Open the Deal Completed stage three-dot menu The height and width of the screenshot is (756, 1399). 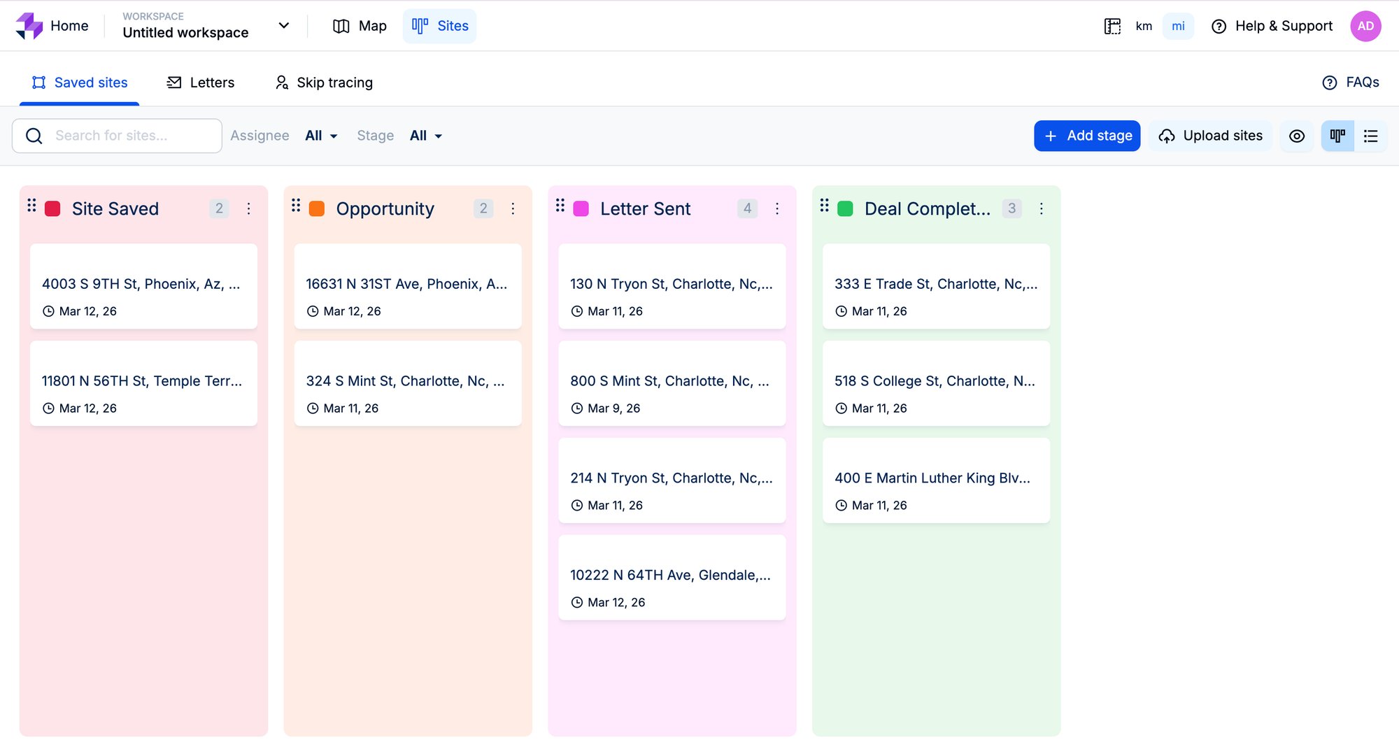[1041, 208]
